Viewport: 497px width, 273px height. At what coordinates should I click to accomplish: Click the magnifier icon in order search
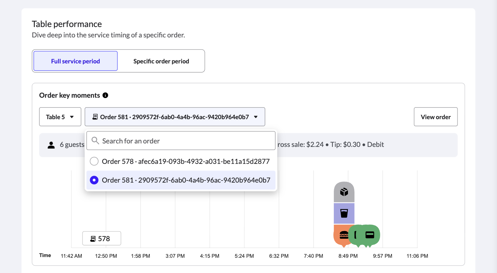point(95,141)
